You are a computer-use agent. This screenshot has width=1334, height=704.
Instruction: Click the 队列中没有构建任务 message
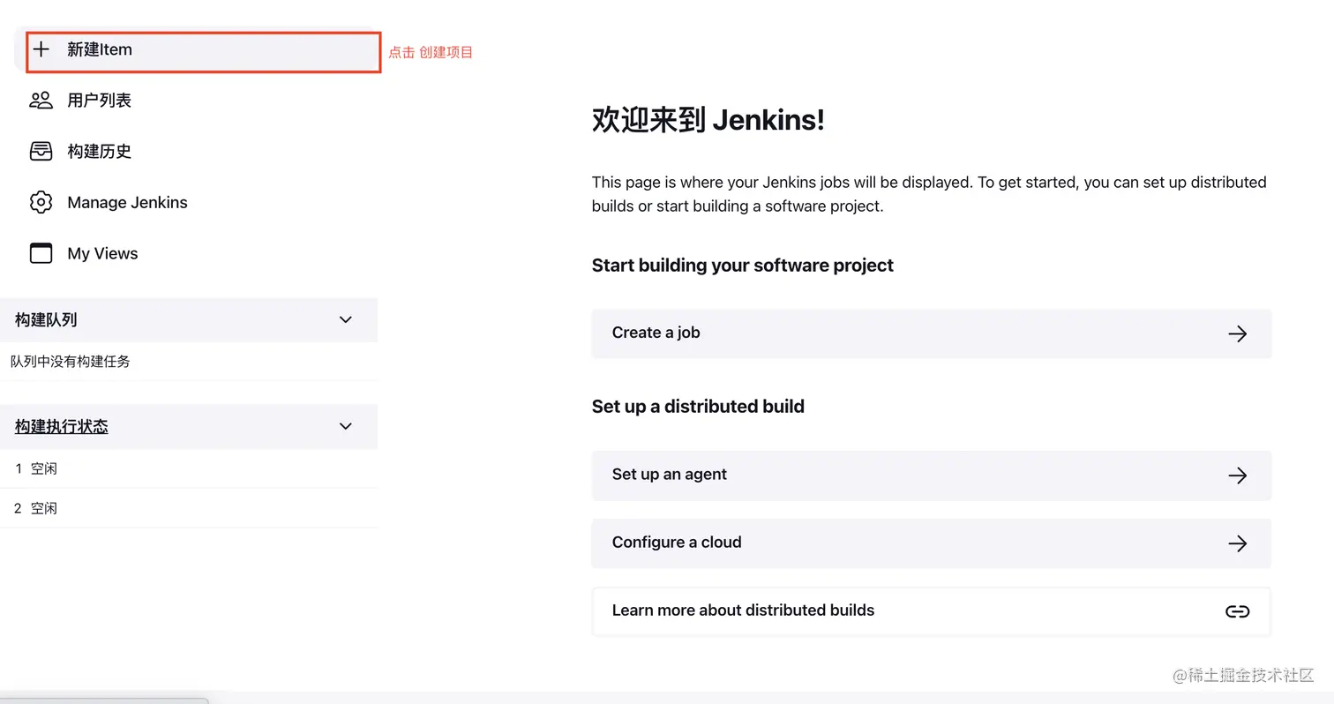tap(71, 361)
